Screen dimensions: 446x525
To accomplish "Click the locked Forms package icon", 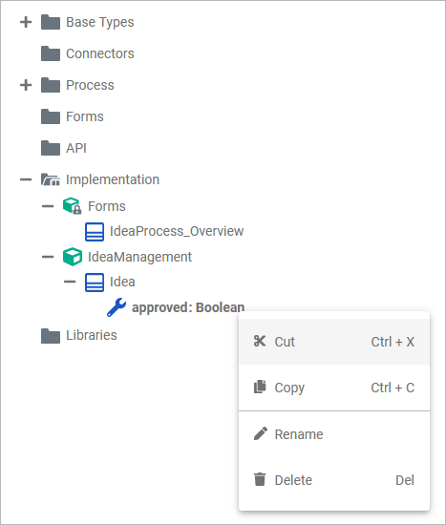I will (x=72, y=206).
